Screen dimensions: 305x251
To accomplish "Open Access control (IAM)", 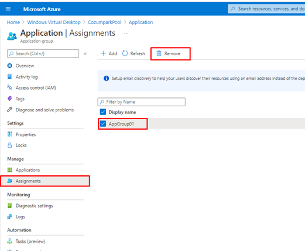I will pos(36,88).
